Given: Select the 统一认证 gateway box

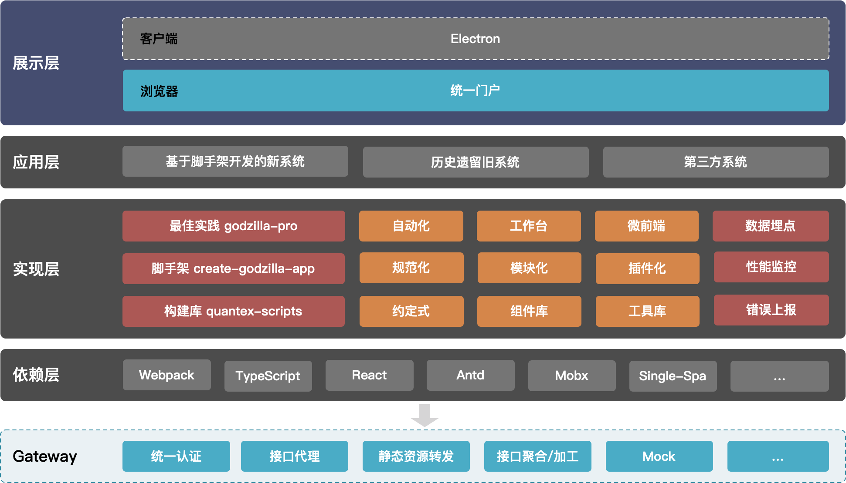Looking at the screenshot, I should (x=176, y=456).
